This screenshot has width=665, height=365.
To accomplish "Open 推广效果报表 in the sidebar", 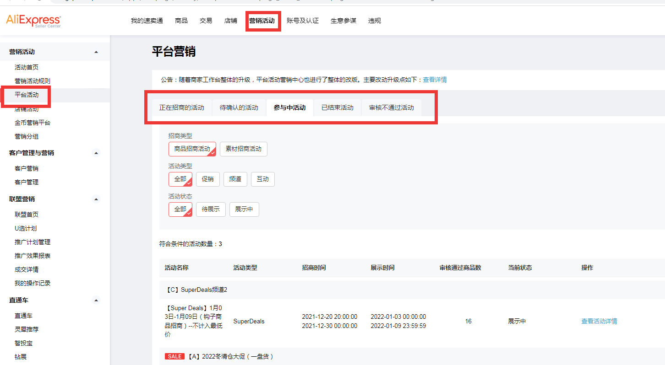I will pyautogui.click(x=33, y=256).
